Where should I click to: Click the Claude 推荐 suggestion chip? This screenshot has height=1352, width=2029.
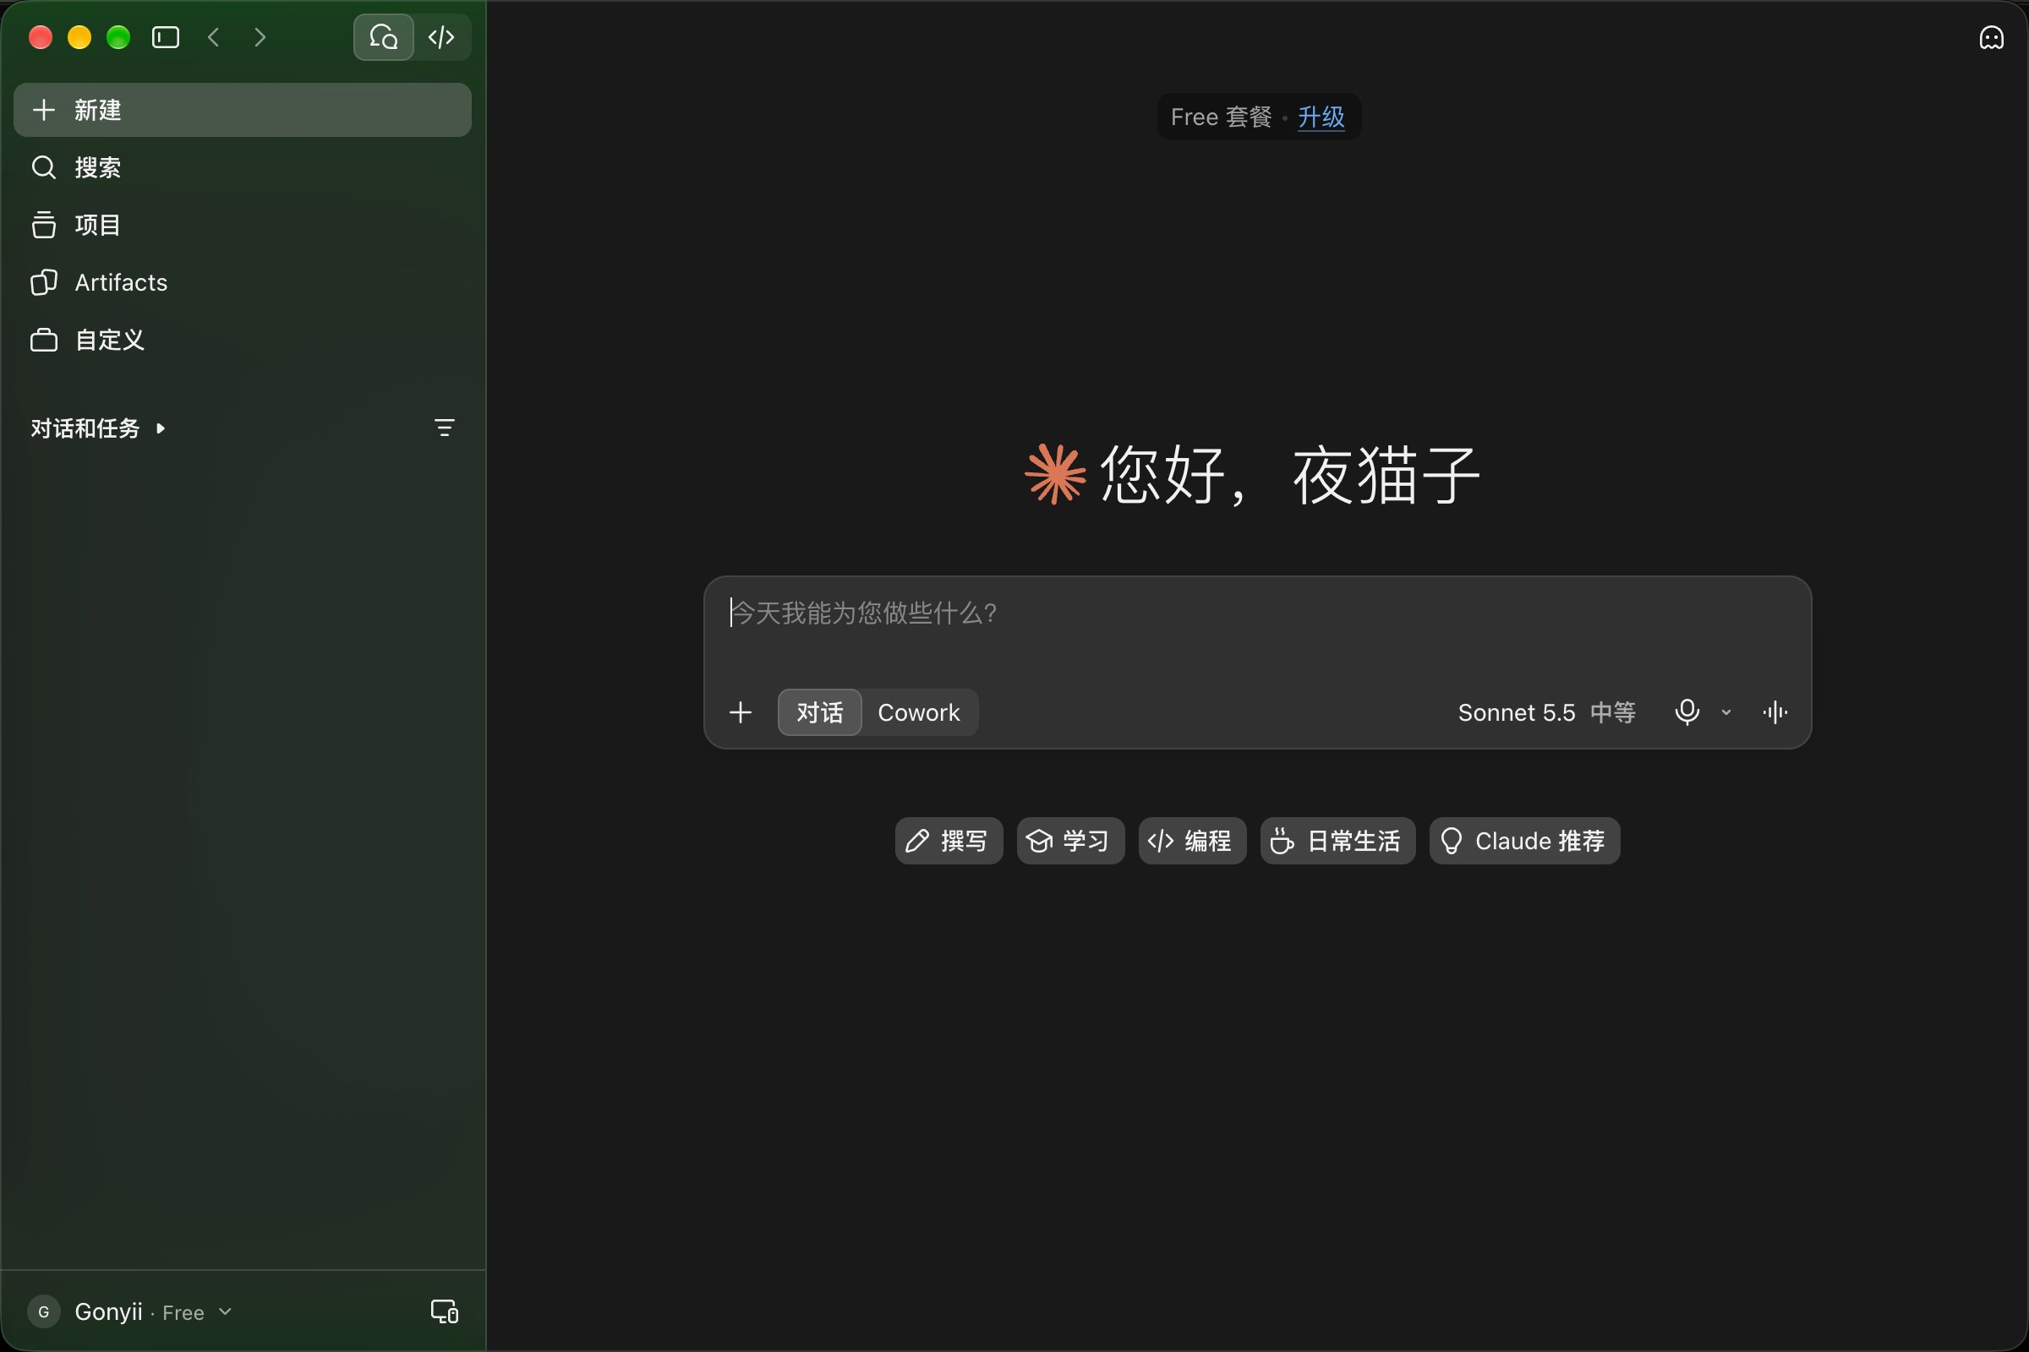point(1523,841)
